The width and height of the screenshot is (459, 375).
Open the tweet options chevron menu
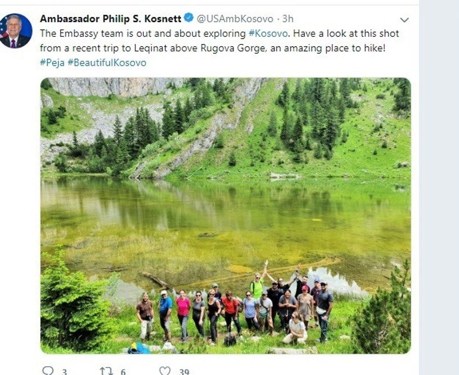[404, 20]
